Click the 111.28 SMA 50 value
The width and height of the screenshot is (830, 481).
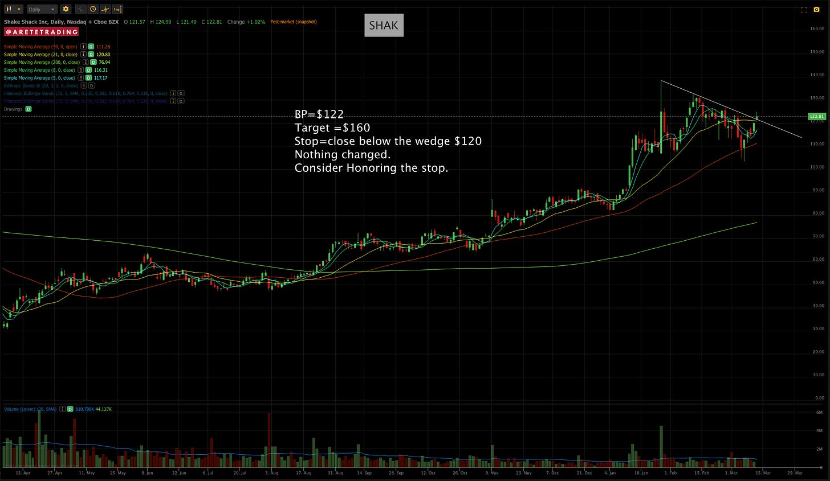103,47
